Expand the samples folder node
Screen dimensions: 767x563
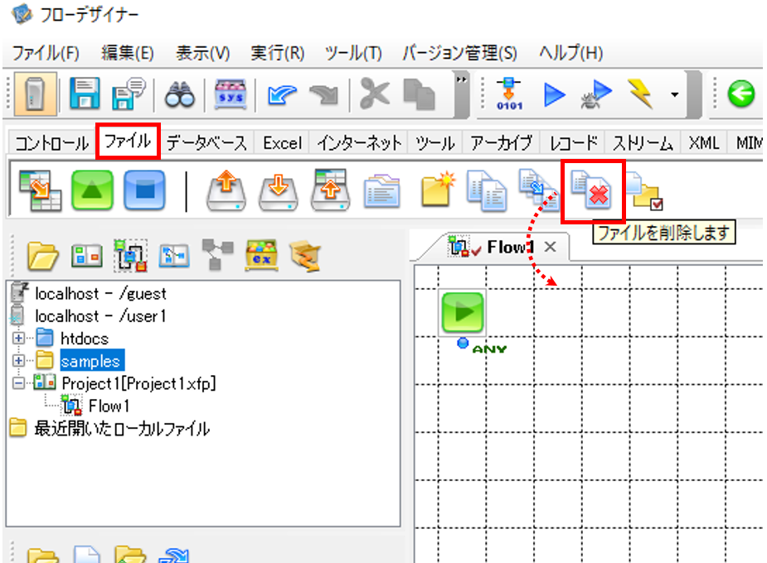tap(18, 361)
